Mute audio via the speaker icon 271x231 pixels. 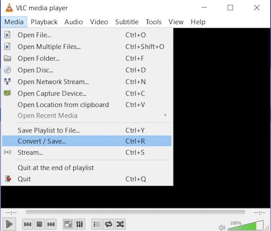tap(222, 228)
